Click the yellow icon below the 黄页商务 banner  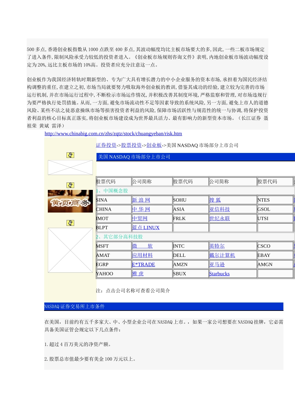[x=70, y=223]
